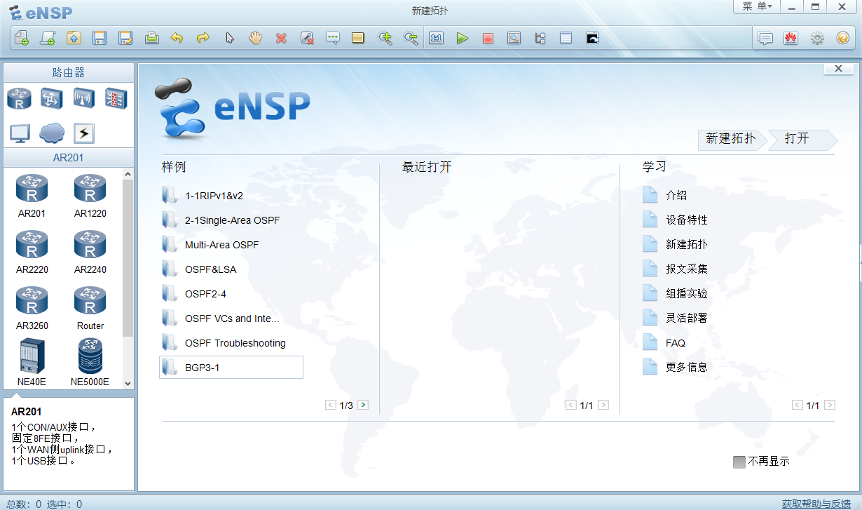Pick the NE5000E device

90,363
